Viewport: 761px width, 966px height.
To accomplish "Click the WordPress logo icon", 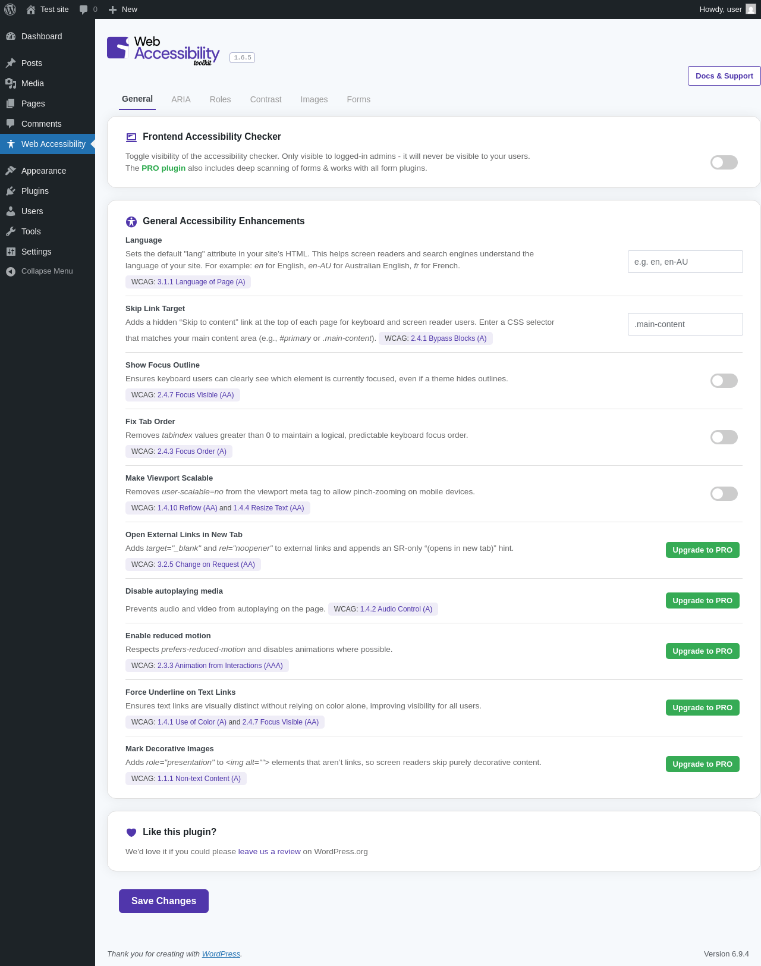I will (10, 10).
